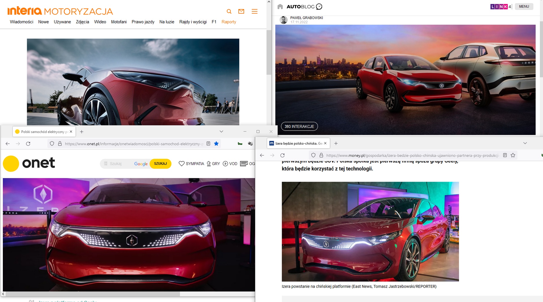Reload the money.pl page
Screen dimensions: 543x302
[282, 155]
